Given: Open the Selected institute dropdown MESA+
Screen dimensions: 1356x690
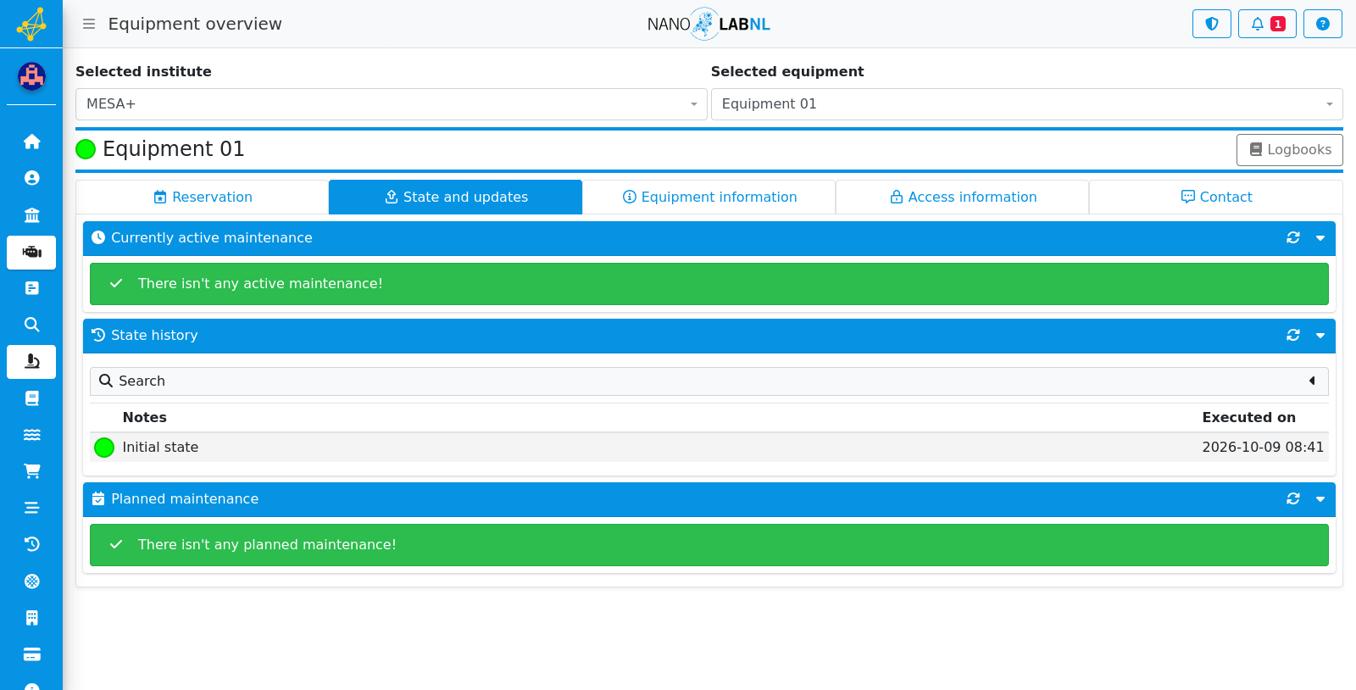Looking at the screenshot, I should pyautogui.click(x=392, y=104).
